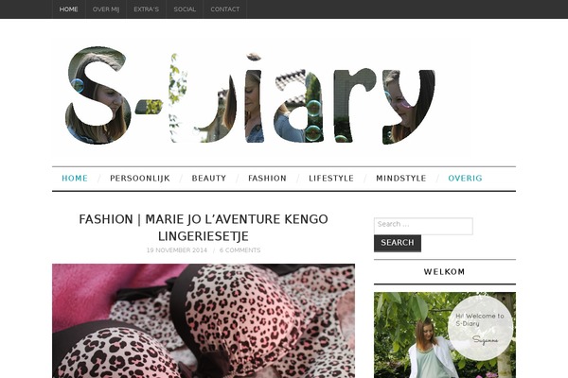The image size is (568, 378).
Task: Open the Mindstyle category
Action: [x=401, y=179]
